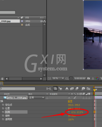Click always preview this view icon
102x127 pixels.
(x=49, y=78)
